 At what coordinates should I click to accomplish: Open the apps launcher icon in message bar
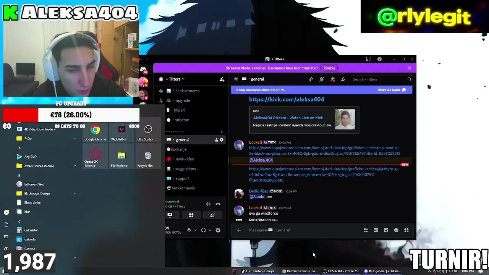(x=406, y=230)
